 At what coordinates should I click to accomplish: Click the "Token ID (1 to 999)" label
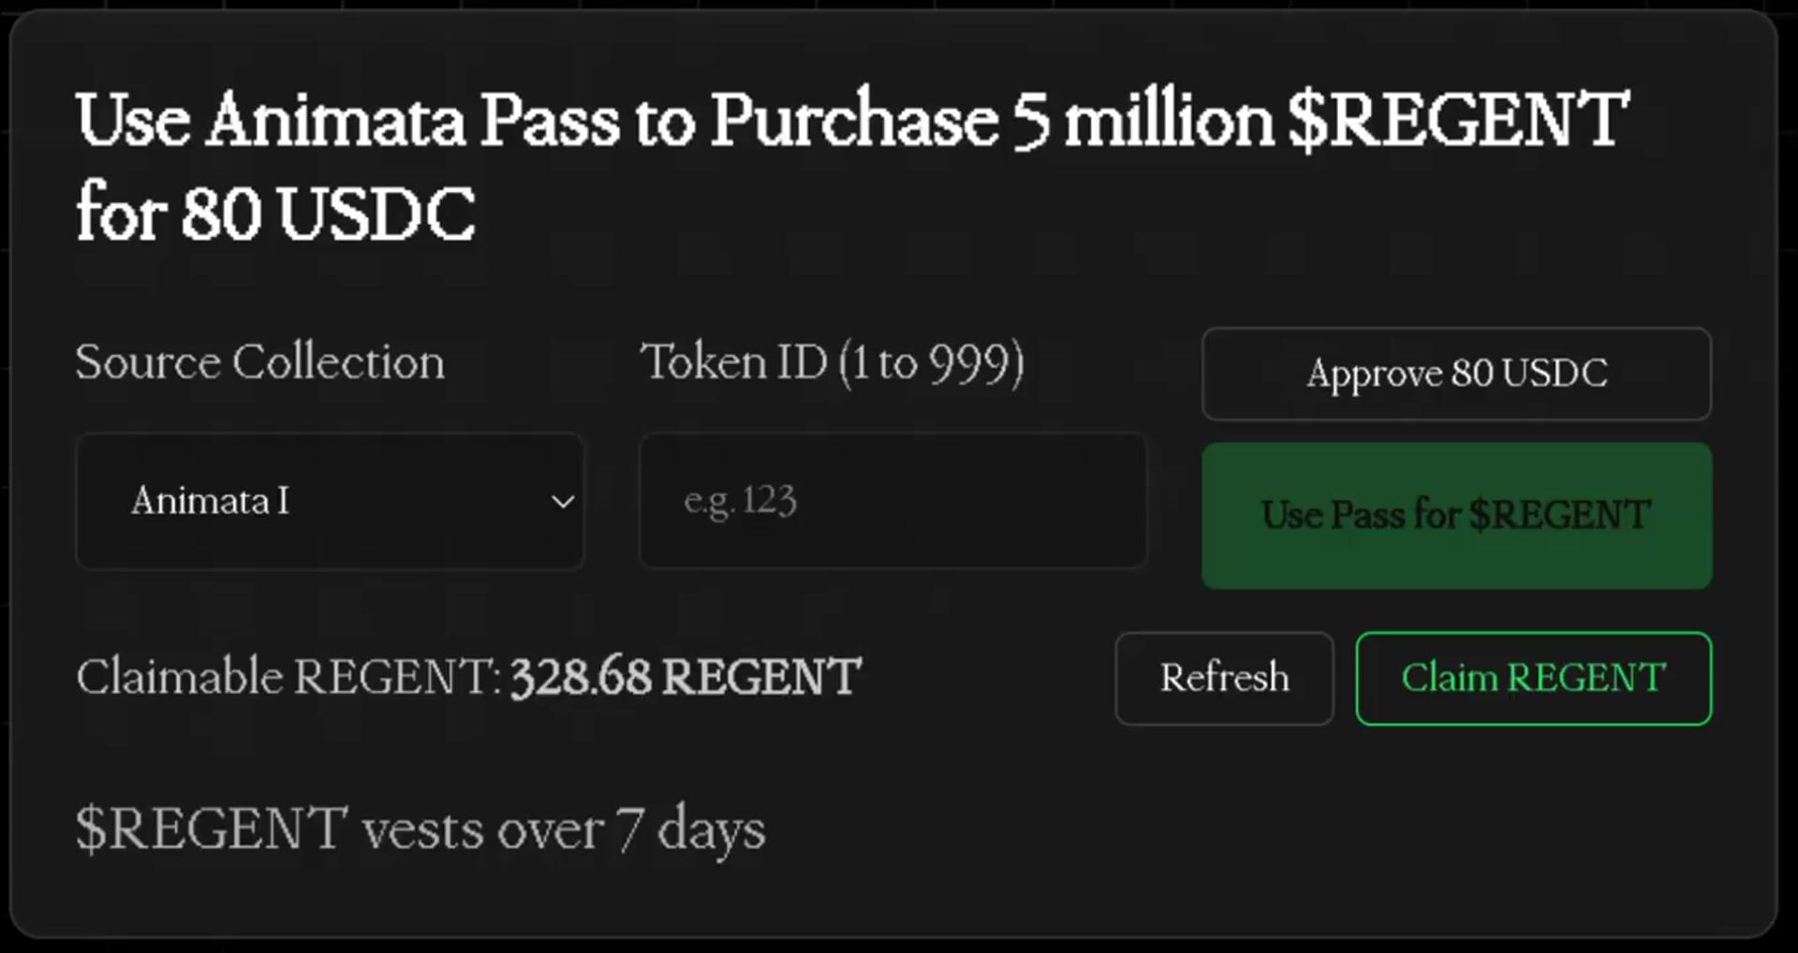coord(832,362)
